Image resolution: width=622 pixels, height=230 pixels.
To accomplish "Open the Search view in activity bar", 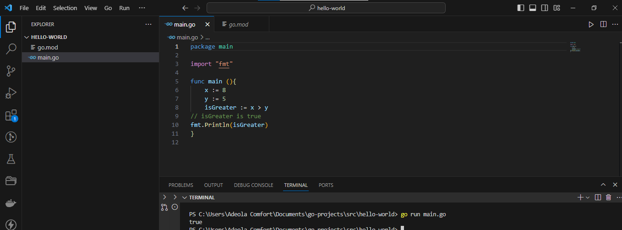I will tap(11, 49).
